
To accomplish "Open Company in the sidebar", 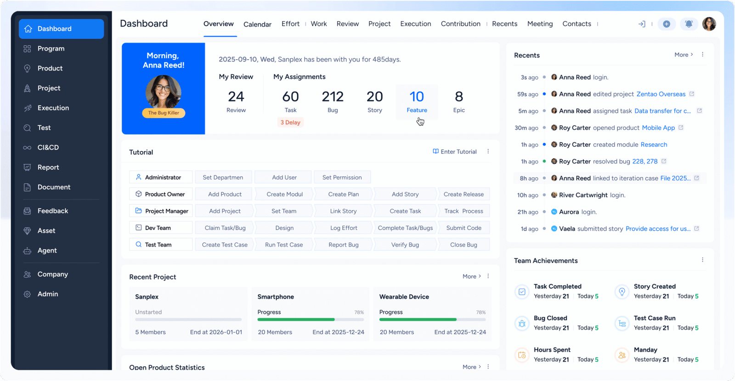I will 61,274.
